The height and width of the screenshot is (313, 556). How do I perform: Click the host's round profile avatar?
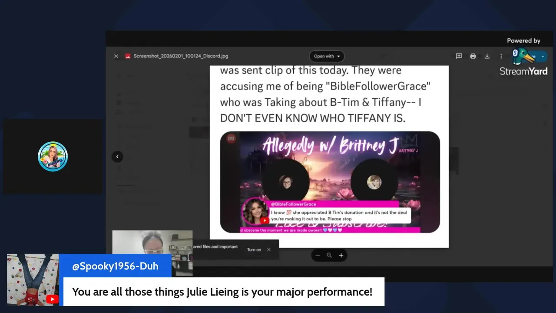pos(53,156)
